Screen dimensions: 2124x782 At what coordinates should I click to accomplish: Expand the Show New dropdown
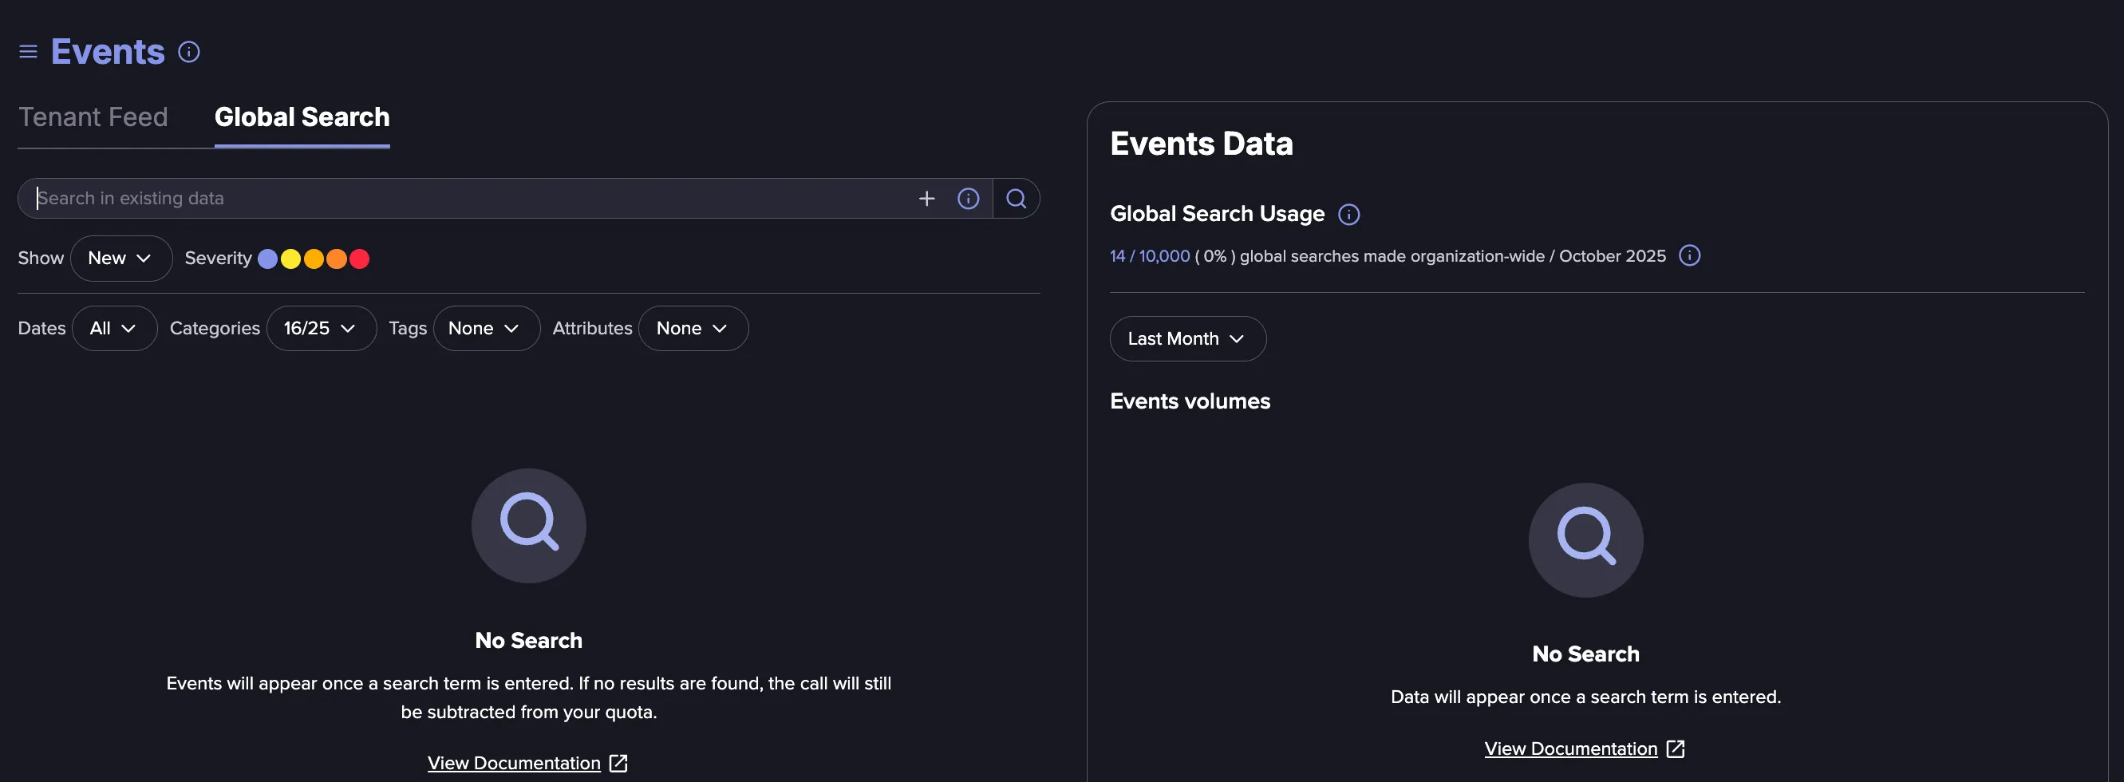click(x=121, y=259)
